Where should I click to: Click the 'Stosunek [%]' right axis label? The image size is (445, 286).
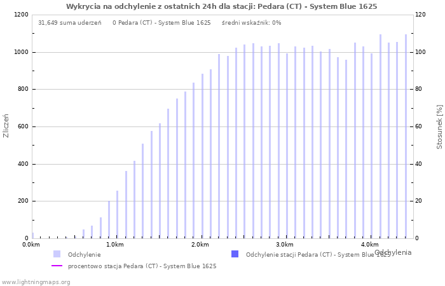[439, 127]
